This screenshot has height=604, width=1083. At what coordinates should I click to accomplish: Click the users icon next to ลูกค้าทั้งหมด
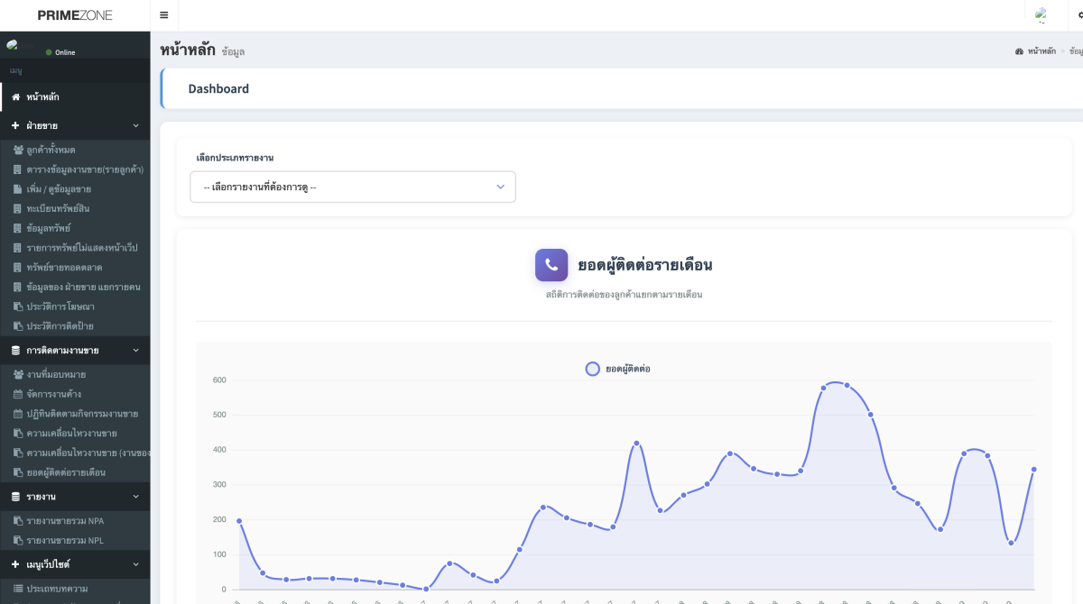18,151
